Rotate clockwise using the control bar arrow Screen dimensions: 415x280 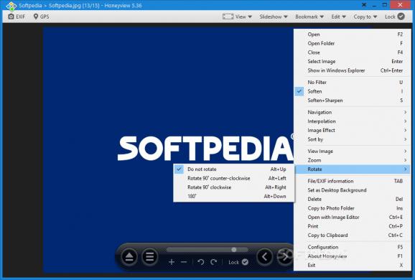point(213,262)
